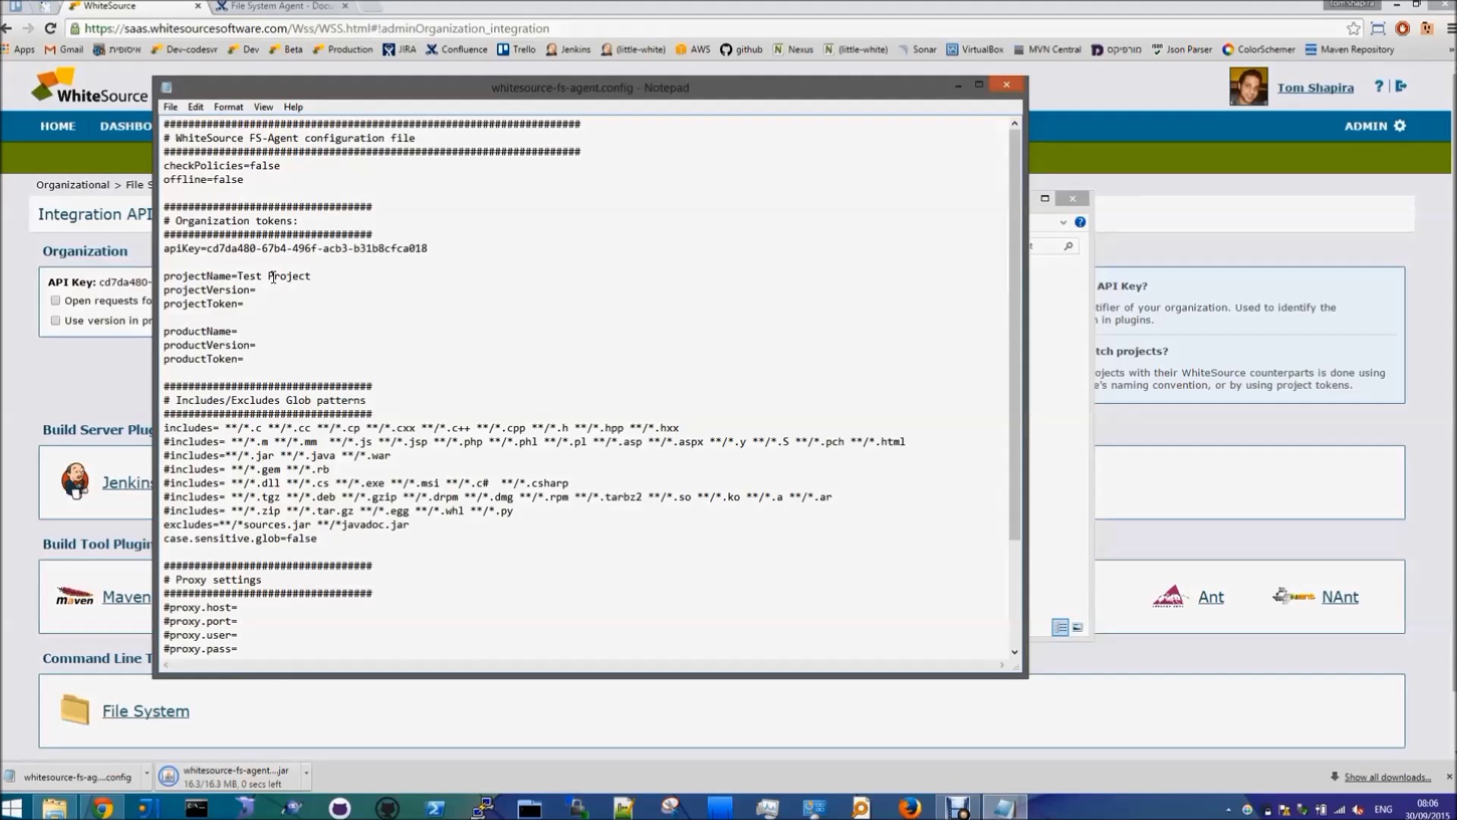1457x820 pixels.
Task: Click the search magnifier in background dialog
Action: pyautogui.click(x=1068, y=246)
